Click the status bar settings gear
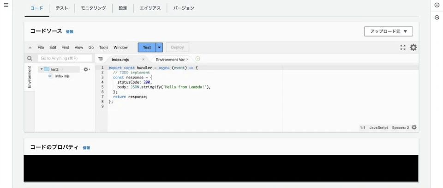This screenshot has height=188, width=443. (x=414, y=127)
